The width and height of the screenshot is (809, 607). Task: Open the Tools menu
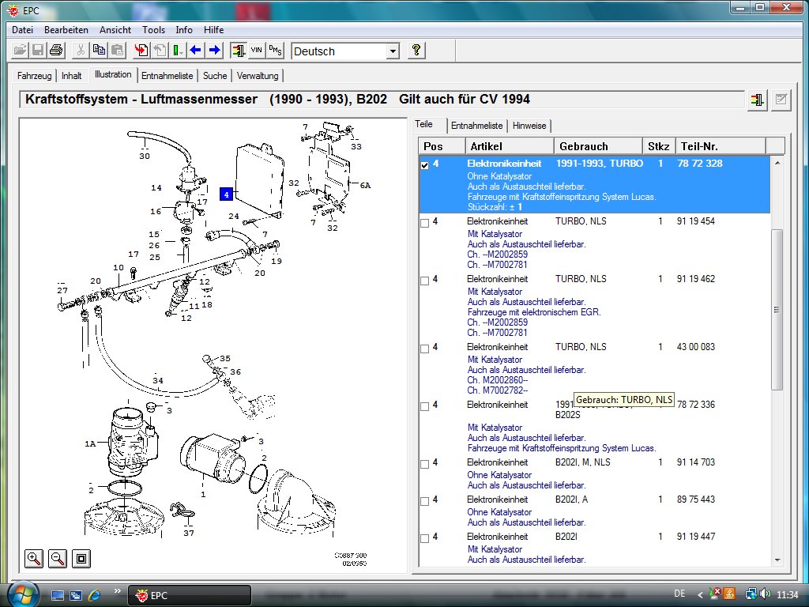click(x=154, y=30)
